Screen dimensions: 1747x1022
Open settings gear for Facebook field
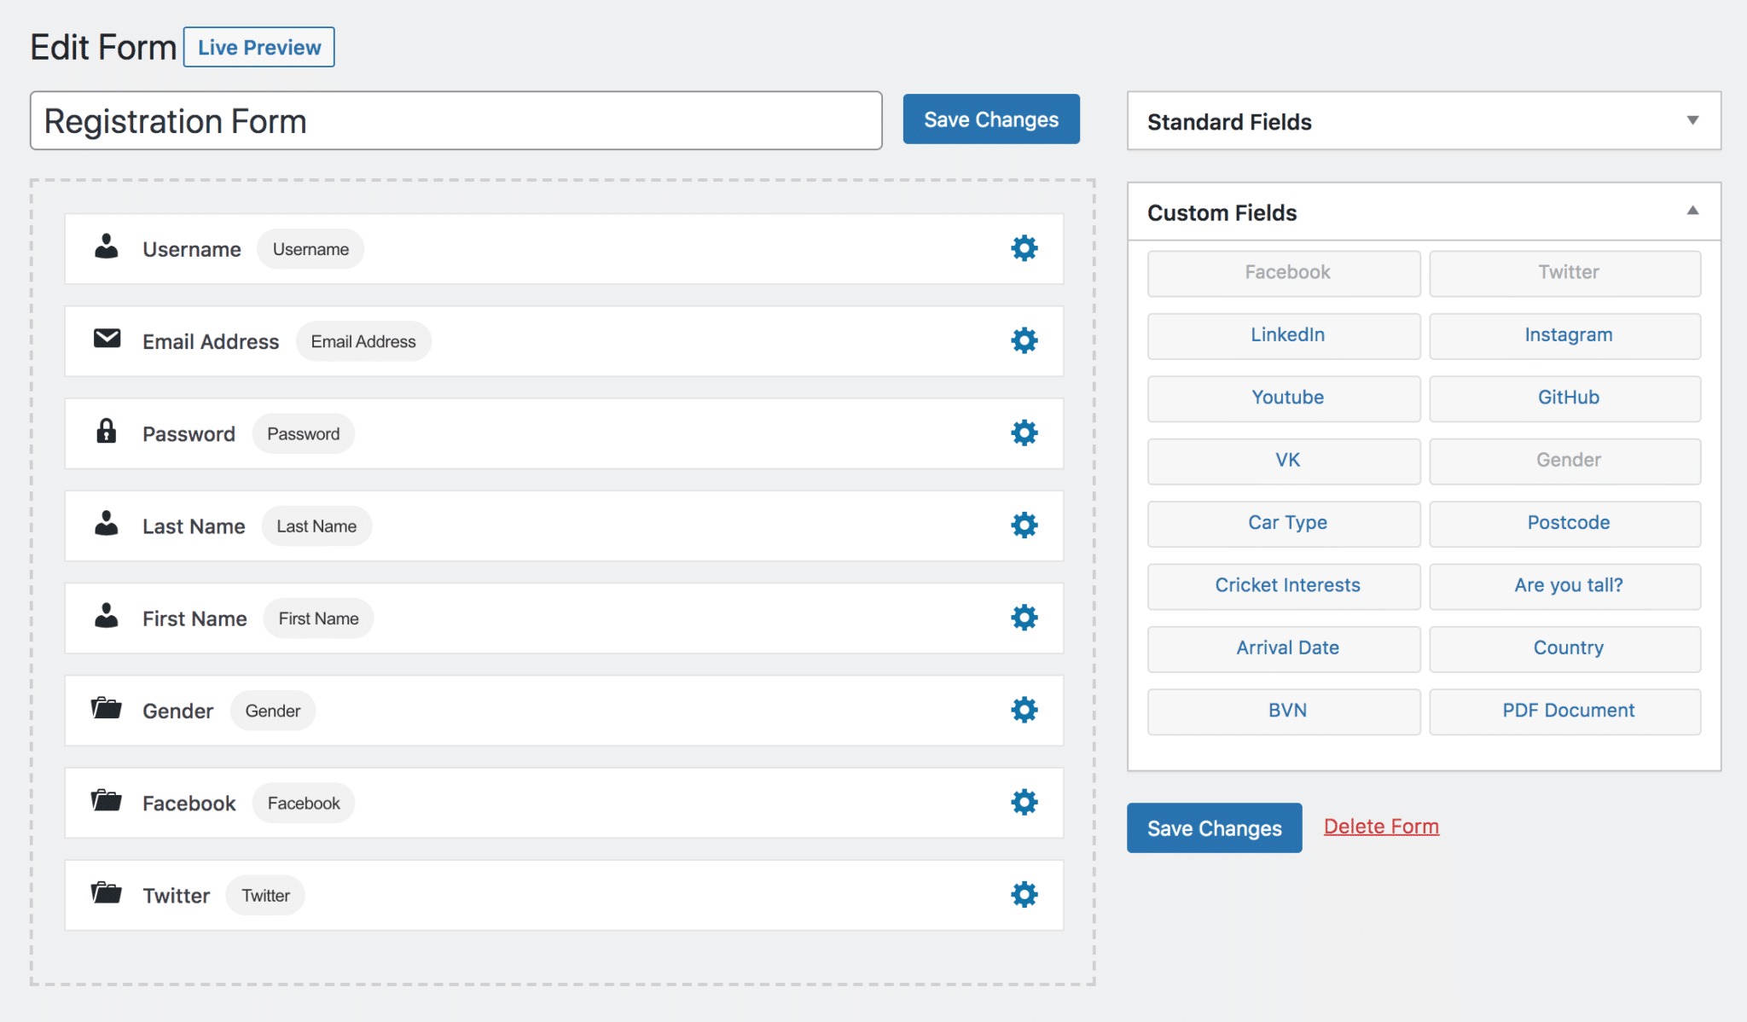(x=1024, y=801)
